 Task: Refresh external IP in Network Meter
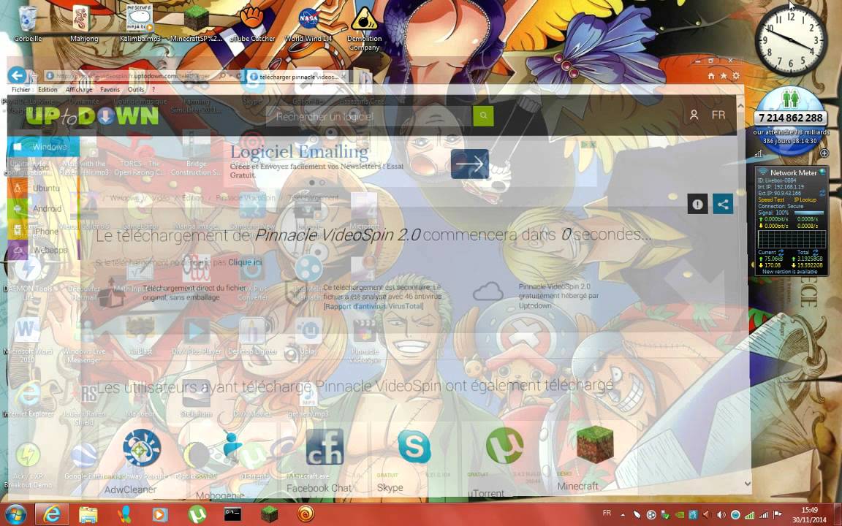(822, 192)
